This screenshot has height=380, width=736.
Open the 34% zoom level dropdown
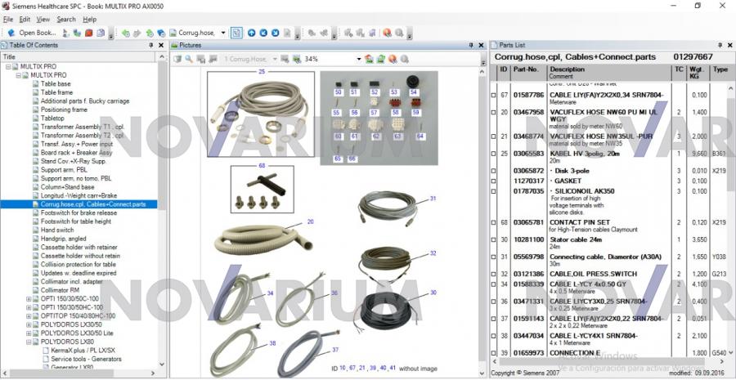pyautogui.click(x=358, y=59)
